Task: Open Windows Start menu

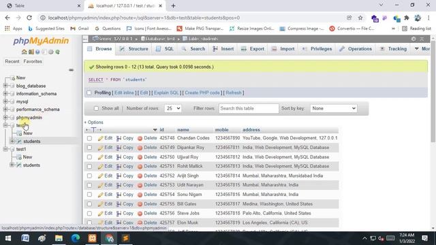Action: [8, 238]
